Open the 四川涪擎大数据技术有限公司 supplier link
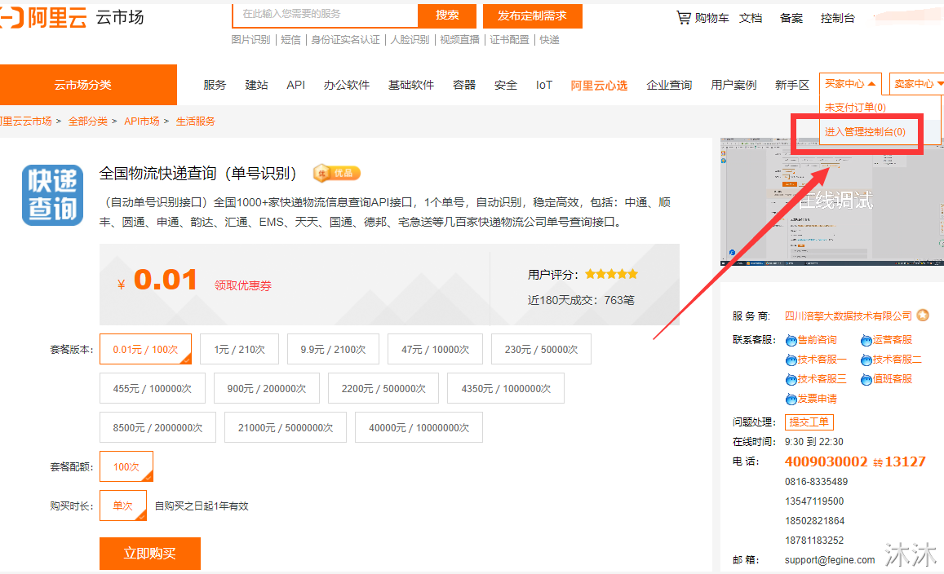Screen dimensions: 944x574 point(849,316)
